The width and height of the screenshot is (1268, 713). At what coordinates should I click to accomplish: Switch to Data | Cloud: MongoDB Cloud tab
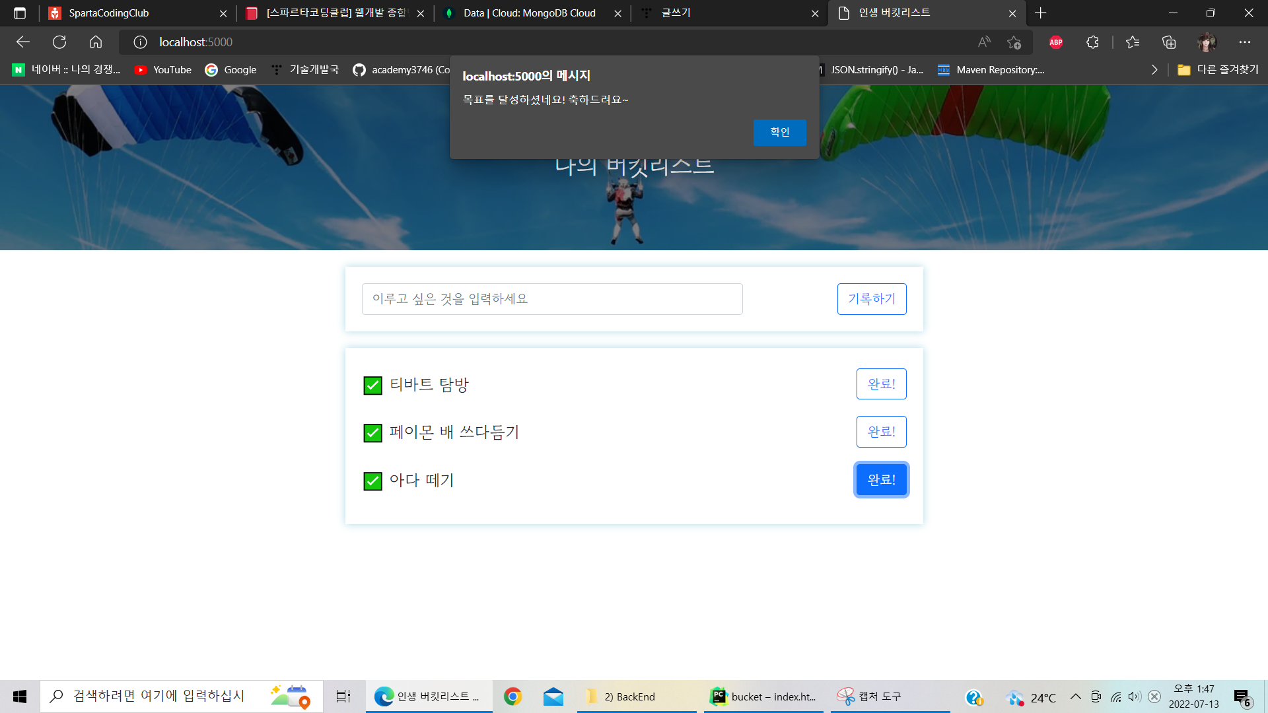[x=528, y=13]
